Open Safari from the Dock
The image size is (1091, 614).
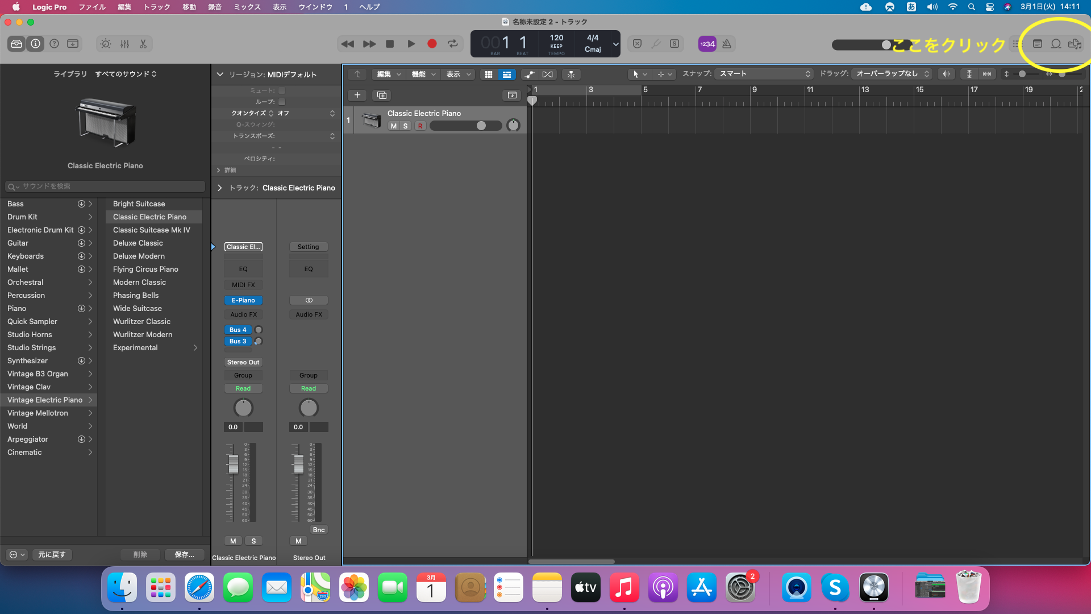199,588
